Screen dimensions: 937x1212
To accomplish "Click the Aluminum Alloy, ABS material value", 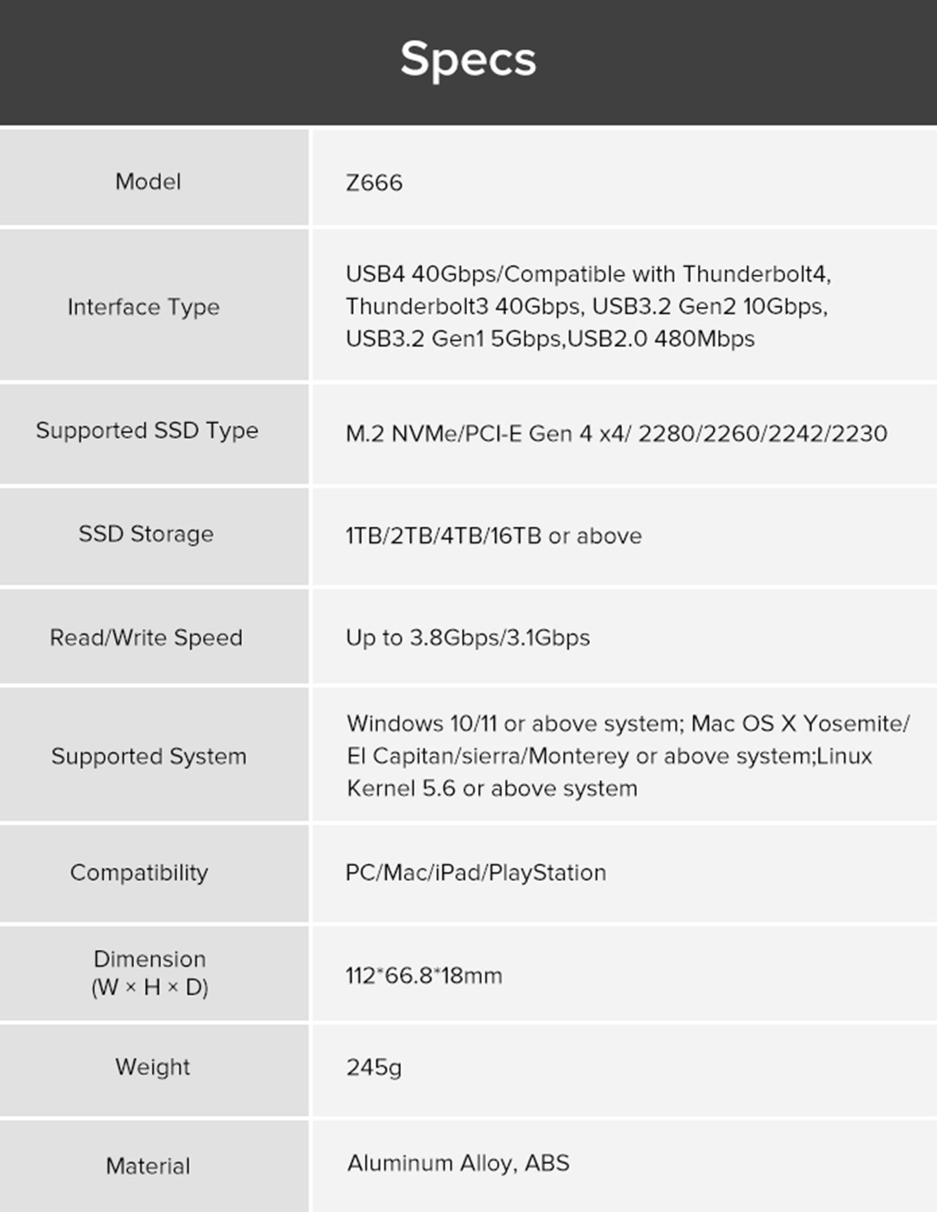I will click(458, 1163).
